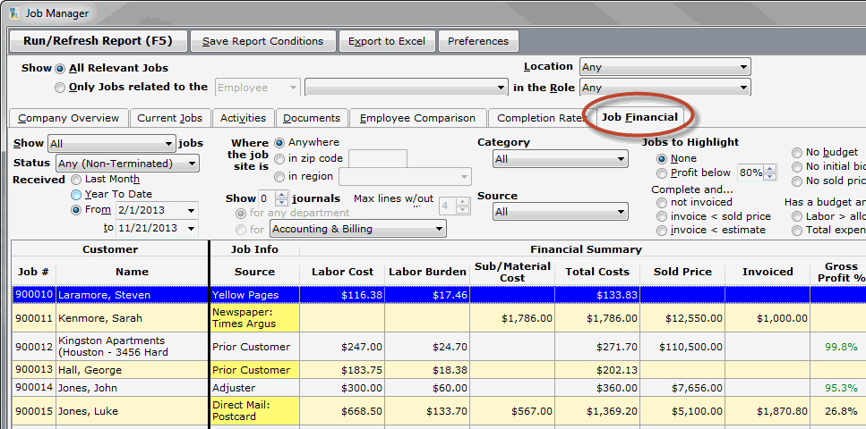The height and width of the screenshot is (429, 866).
Task: Select All Relevant Jobs radio option
Action: pyautogui.click(x=60, y=69)
